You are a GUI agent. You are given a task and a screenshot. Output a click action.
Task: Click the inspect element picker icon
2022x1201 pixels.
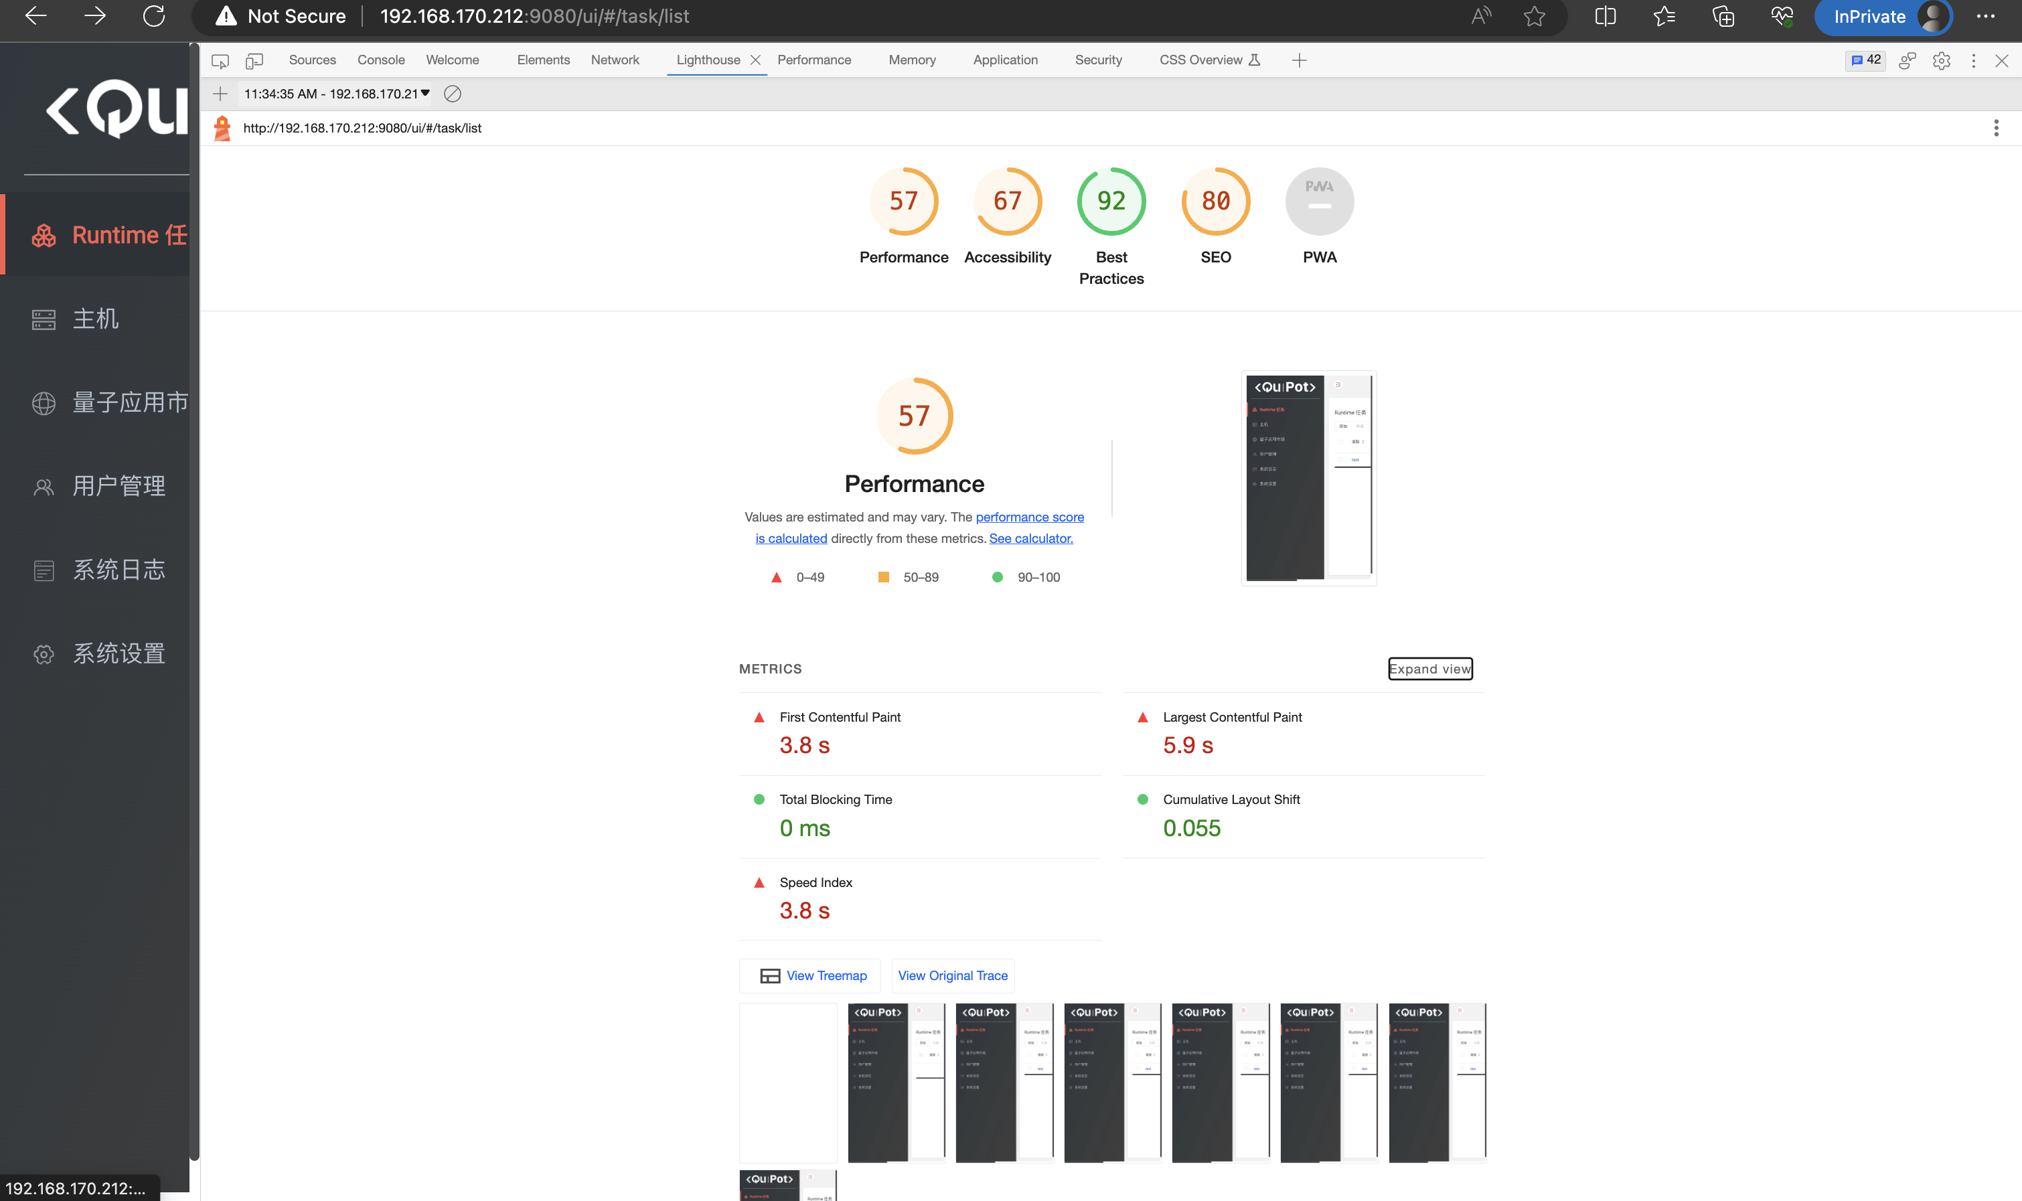(x=220, y=61)
